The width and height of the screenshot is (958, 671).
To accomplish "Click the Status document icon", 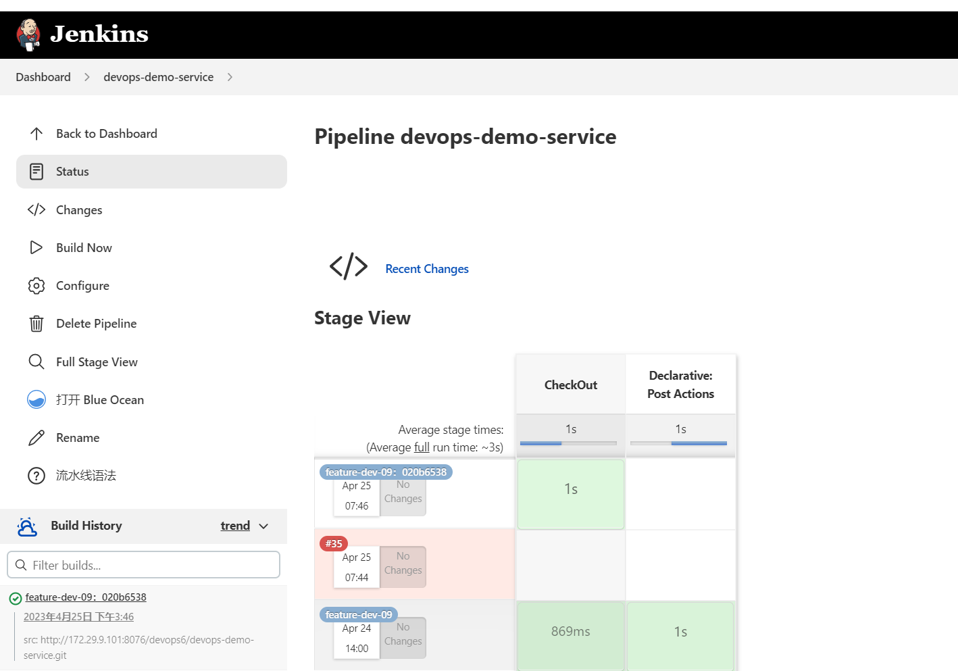I will pos(36,172).
